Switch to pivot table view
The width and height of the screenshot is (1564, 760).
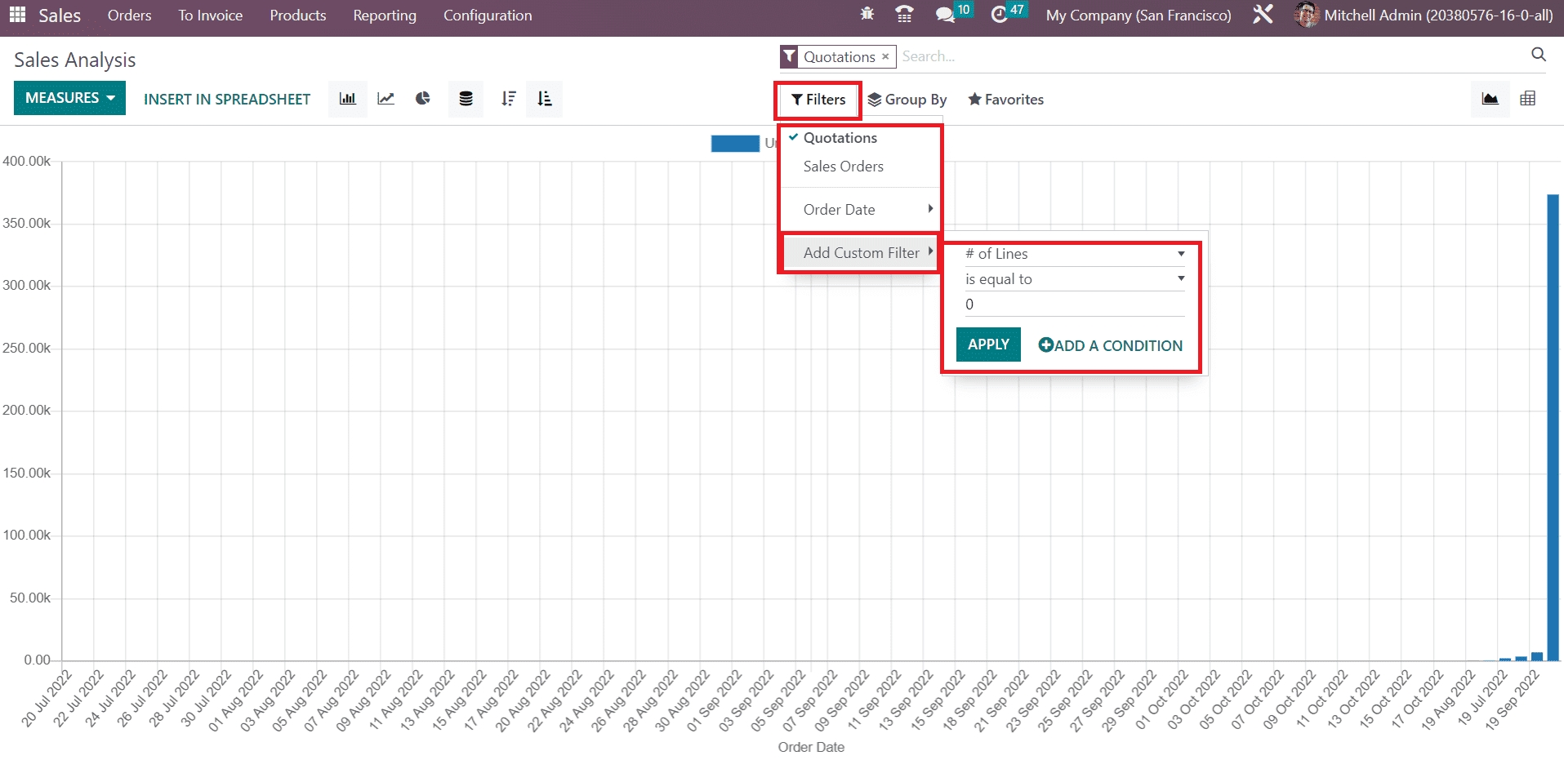coord(1527,99)
